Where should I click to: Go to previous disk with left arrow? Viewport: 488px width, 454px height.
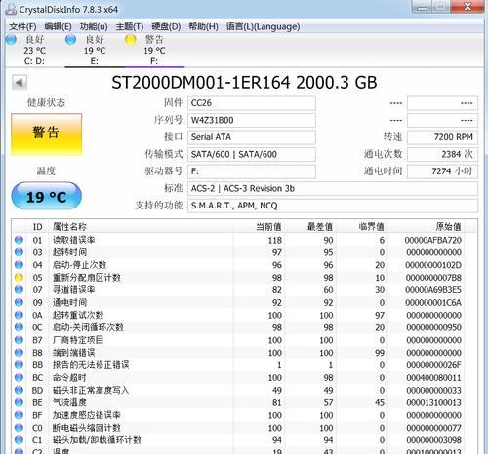pyautogui.click(x=20, y=83)
